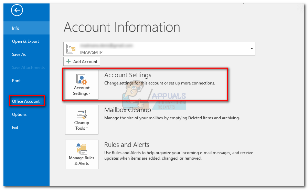Image resolution: width=308 pixels, height=190 pixels.
Task: Click the 'Use Rules and Alerts to help organize' text
Action: [x=179, y=156]
